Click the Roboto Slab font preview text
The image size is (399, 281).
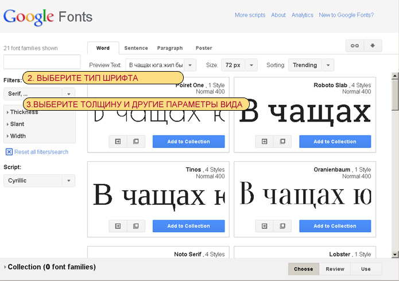click(x=305, y=112)
